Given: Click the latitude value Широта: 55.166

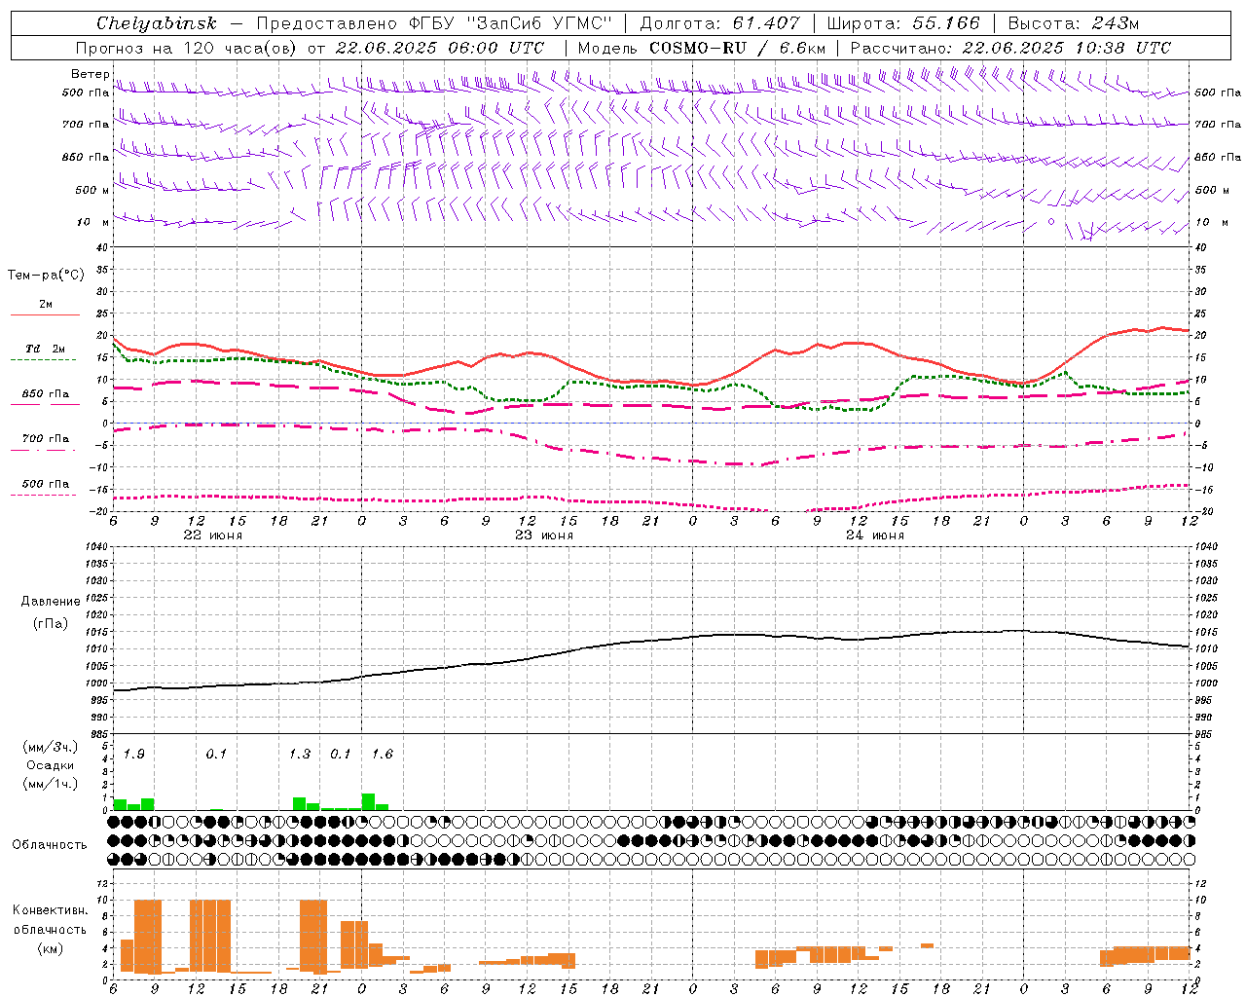Looking at the screenshot, I should tap(902, 23).
